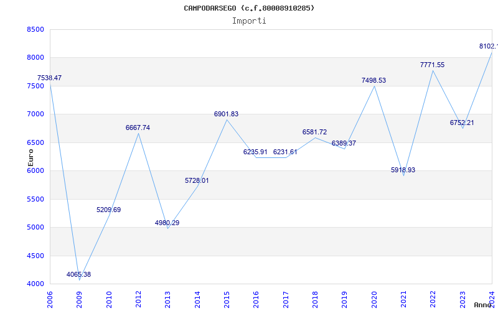Click the 6000 y-axis tick label
The image size is (498, 311).
tap(35, 170)
